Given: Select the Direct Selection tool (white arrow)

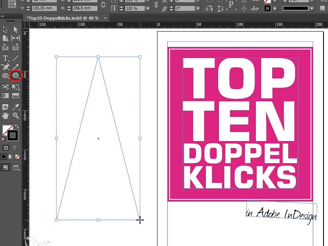Looking at the screenshot, I should (16, 29).
